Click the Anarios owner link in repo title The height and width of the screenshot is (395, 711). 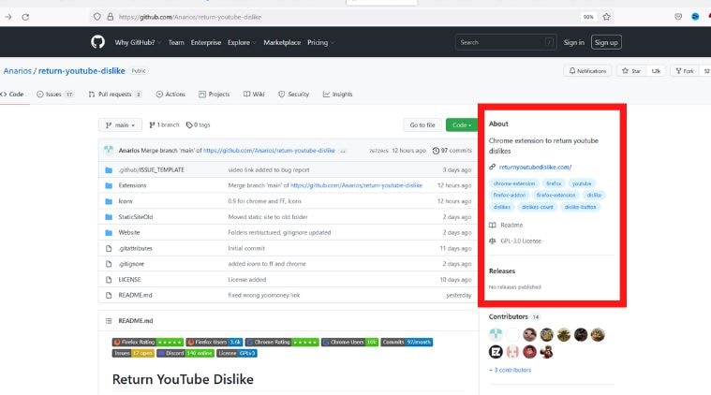17,70
